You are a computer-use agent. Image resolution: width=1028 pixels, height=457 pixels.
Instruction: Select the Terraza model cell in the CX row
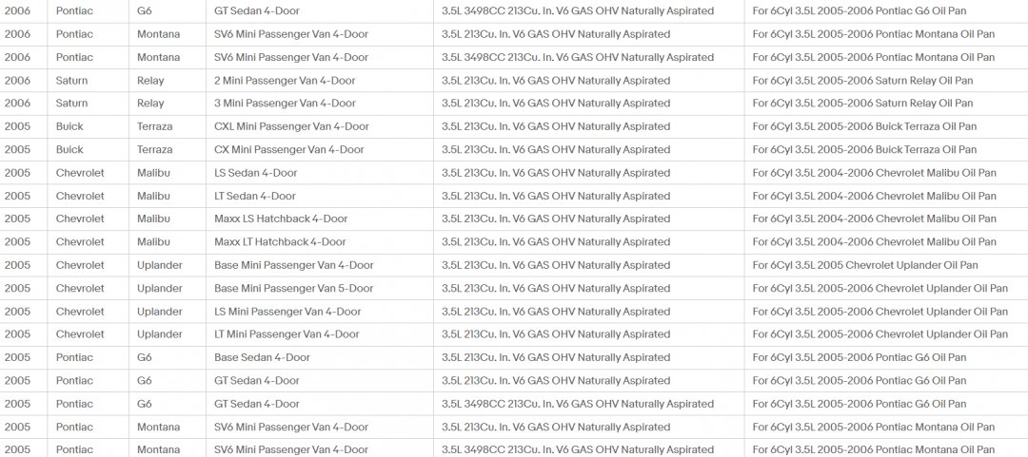point(168,150)
